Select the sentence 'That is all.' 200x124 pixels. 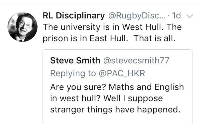(x=154, y=38)
